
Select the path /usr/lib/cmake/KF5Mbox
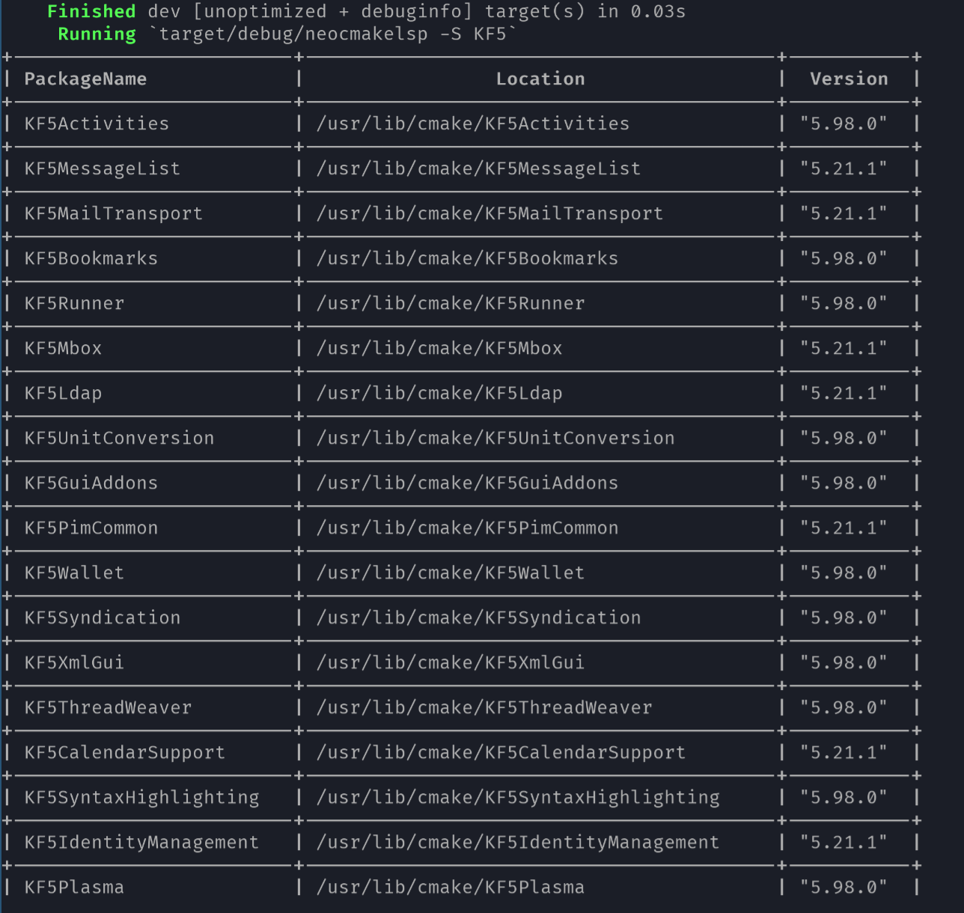pos(439,349)
